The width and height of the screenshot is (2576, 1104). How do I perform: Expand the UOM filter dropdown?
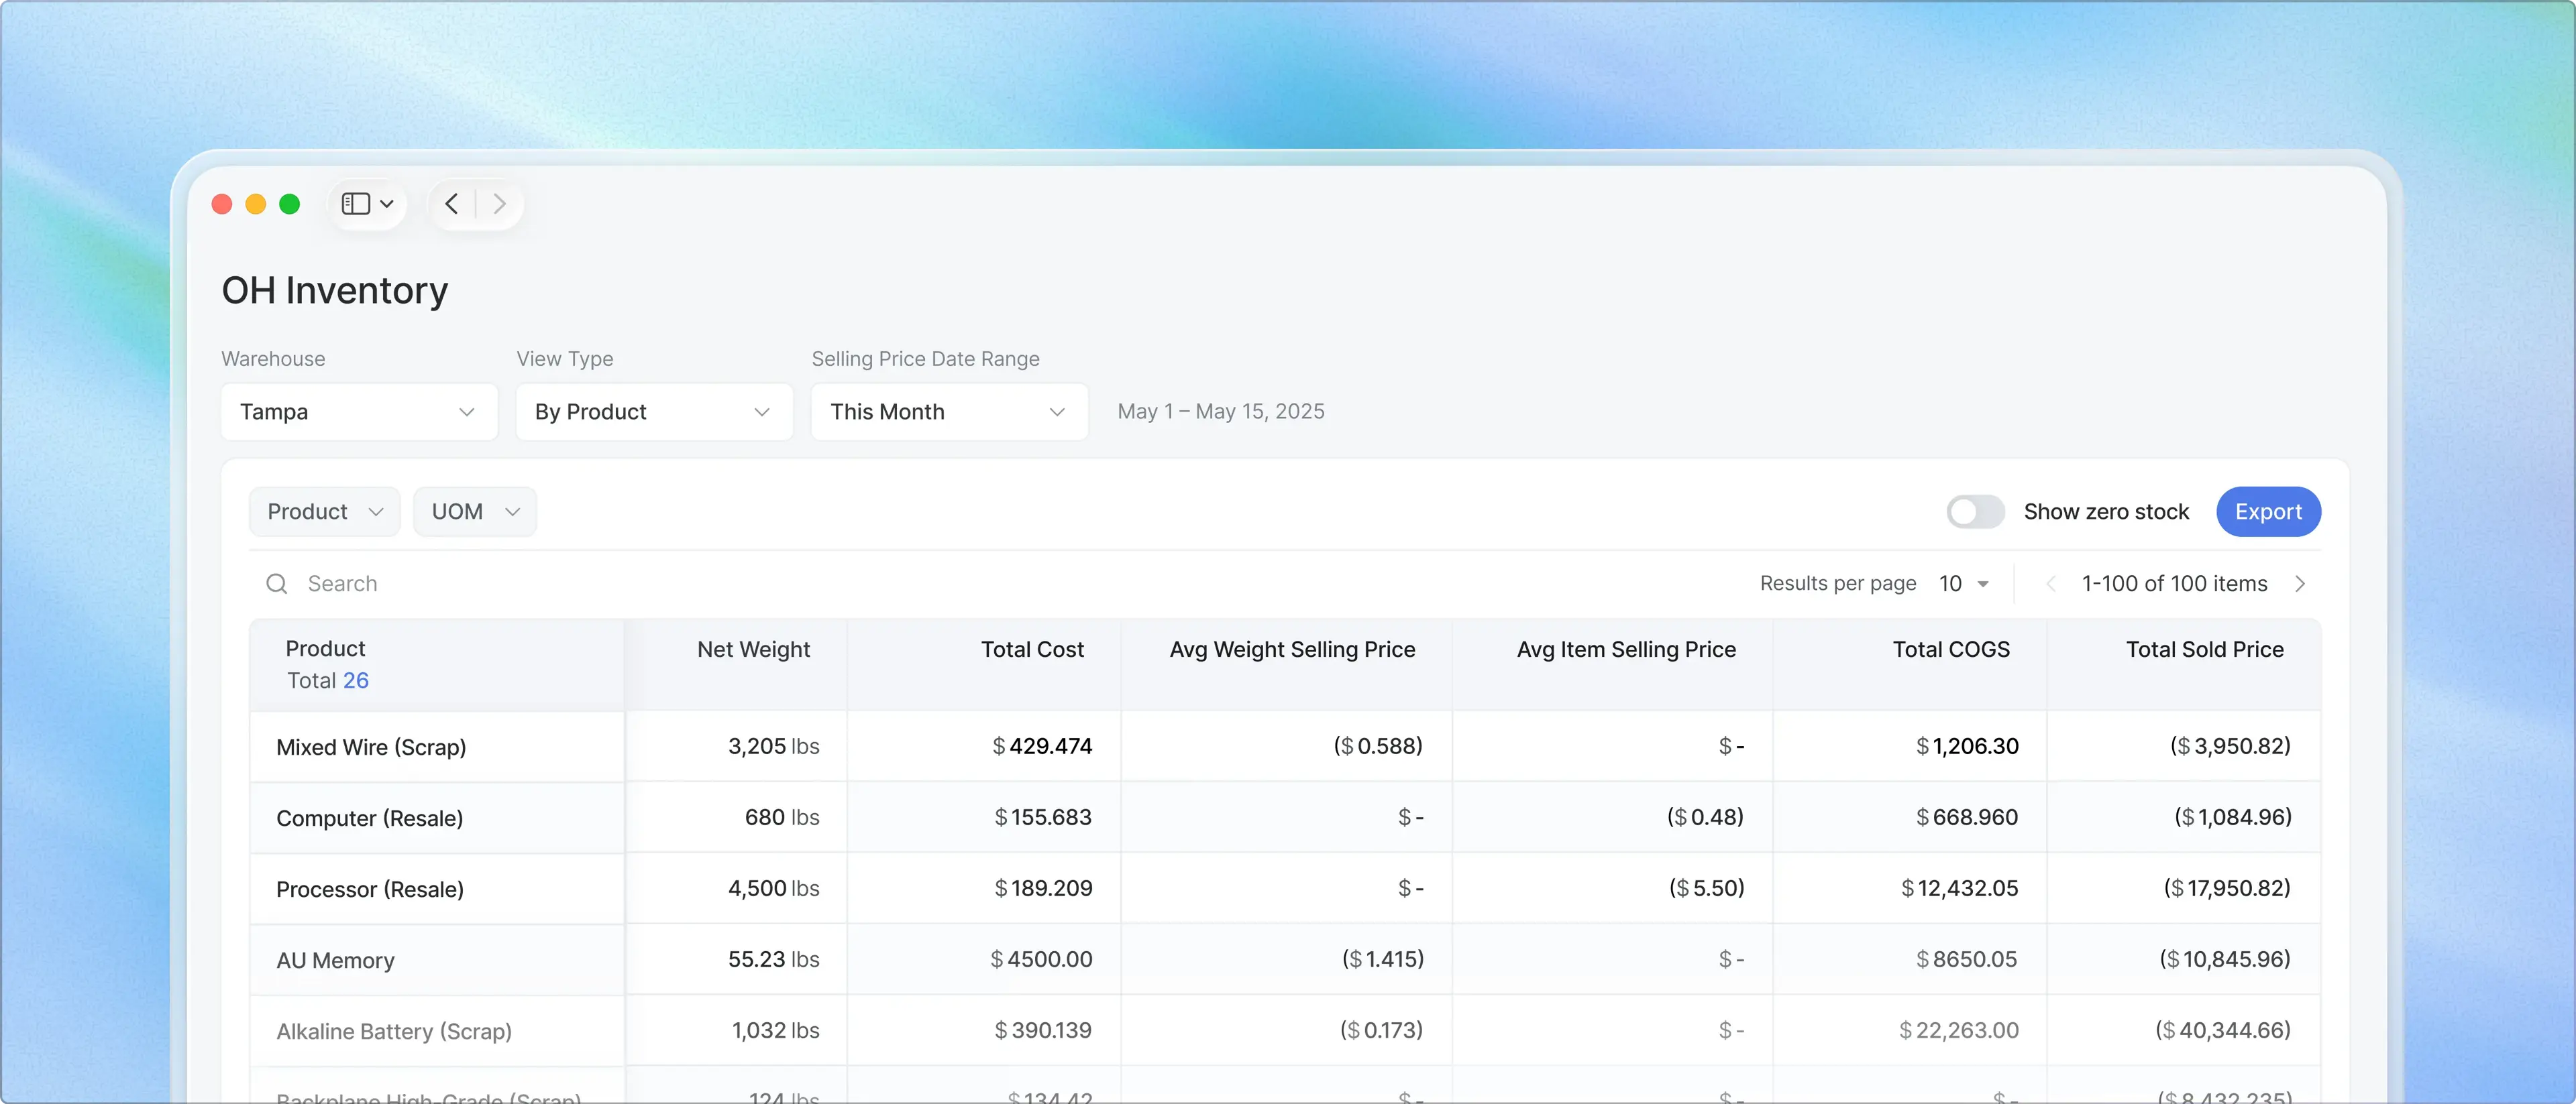pyautogui.click(x=475, y=511)
